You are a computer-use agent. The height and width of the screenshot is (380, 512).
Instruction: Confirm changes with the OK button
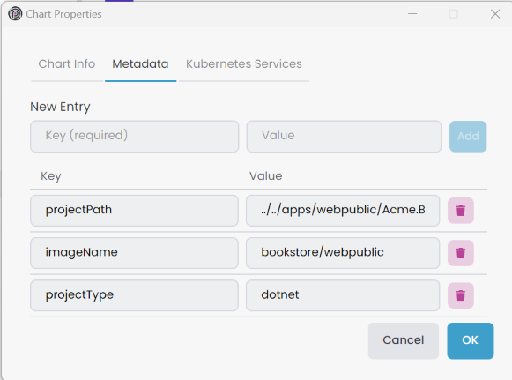click(471, 341)
